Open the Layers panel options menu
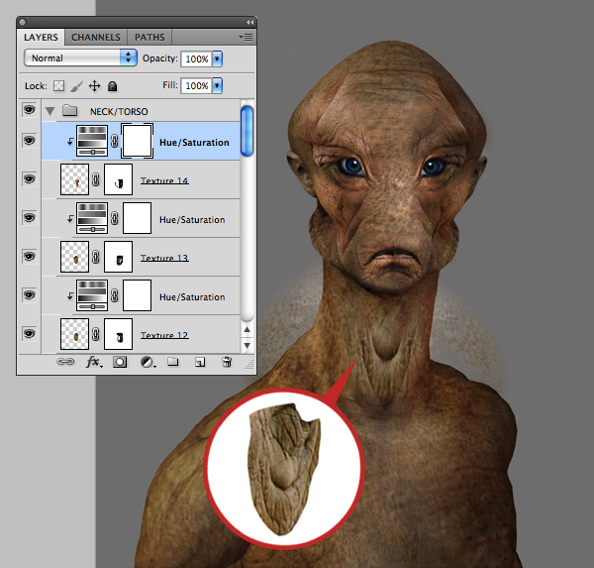 [246, 38]
